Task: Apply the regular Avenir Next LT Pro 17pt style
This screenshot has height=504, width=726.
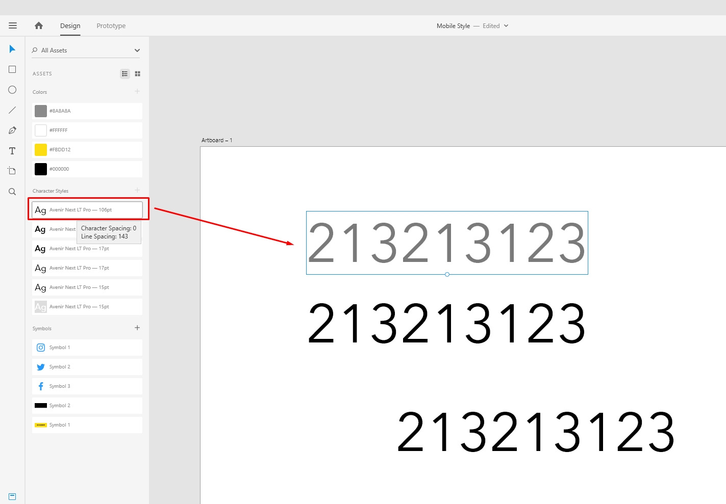Action: (87, 268)
